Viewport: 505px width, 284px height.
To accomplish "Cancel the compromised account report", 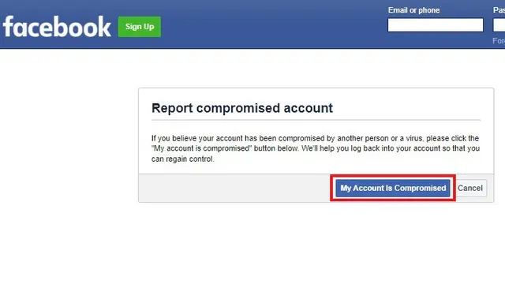I will (x=470, y=188).
